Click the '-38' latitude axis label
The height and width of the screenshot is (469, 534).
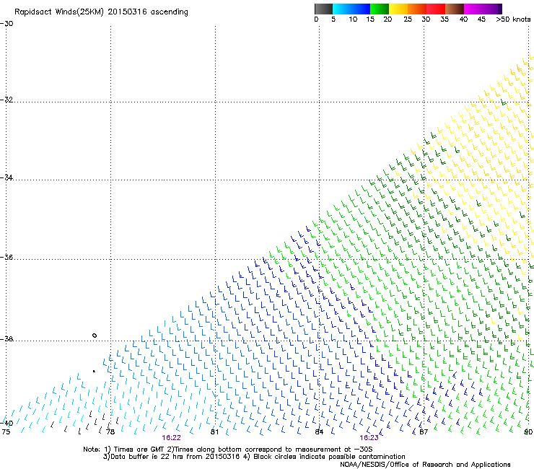click(7, 339)
